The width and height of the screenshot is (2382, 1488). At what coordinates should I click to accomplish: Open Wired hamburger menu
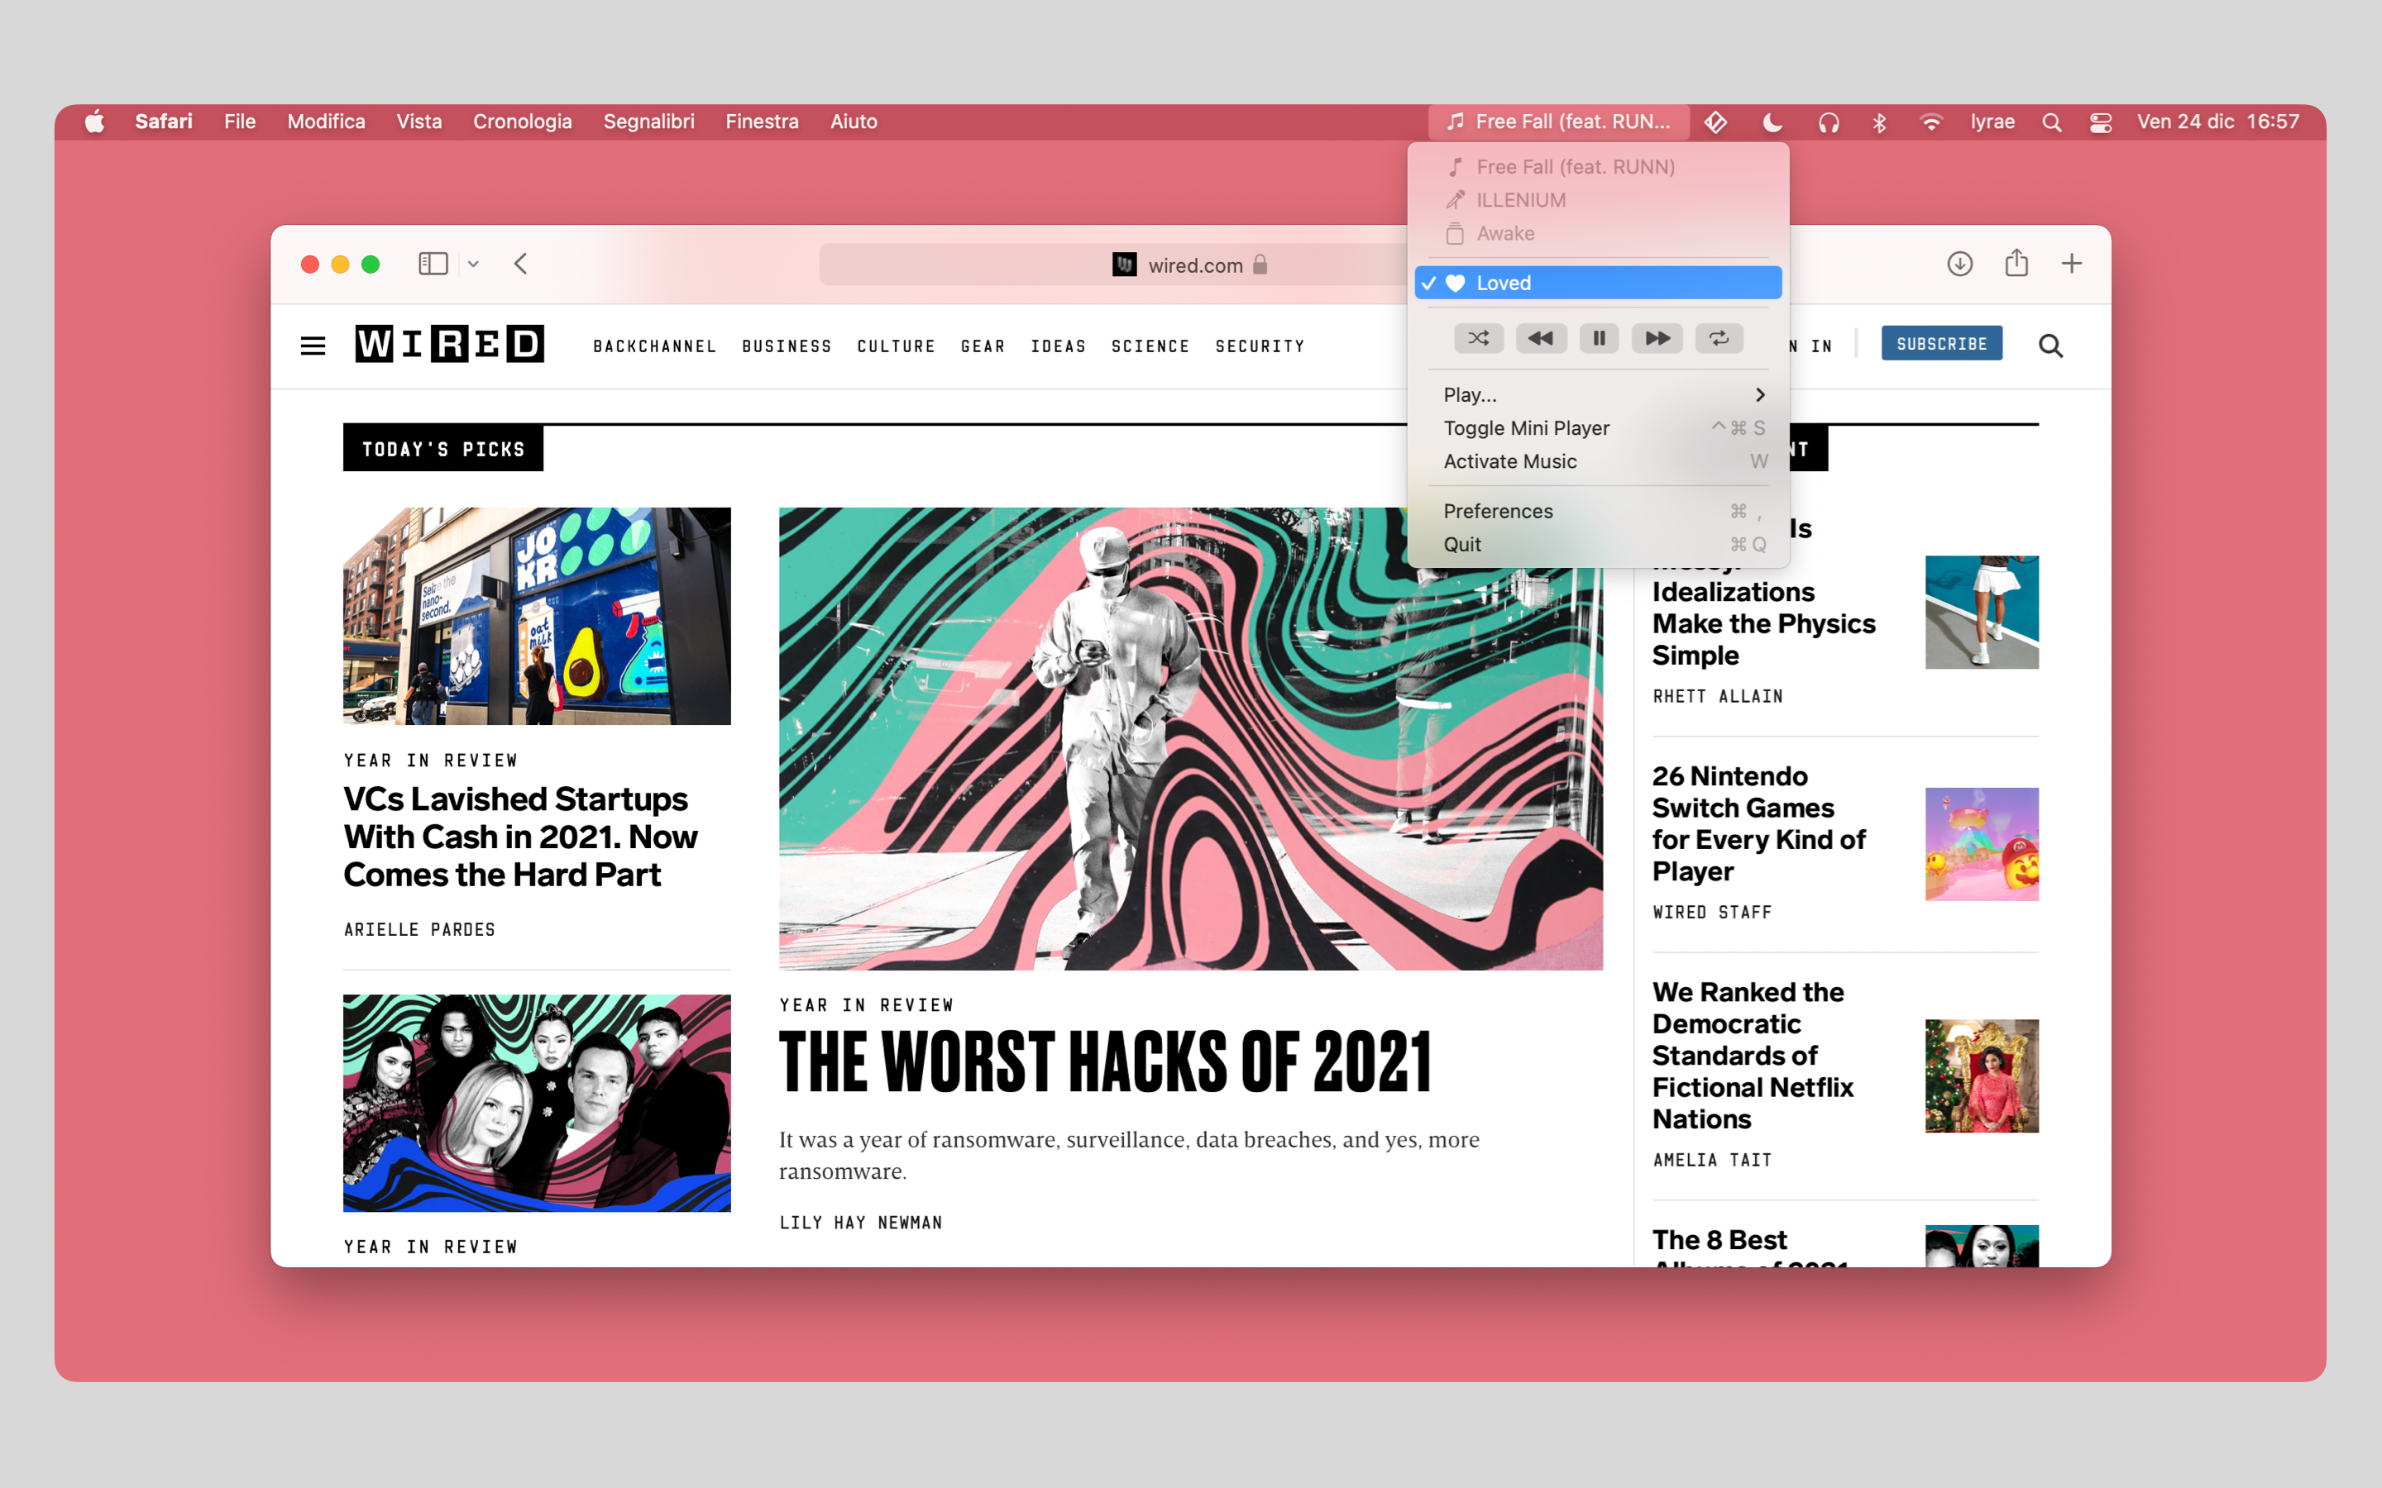pyautogui.click(x=313, y=346)
